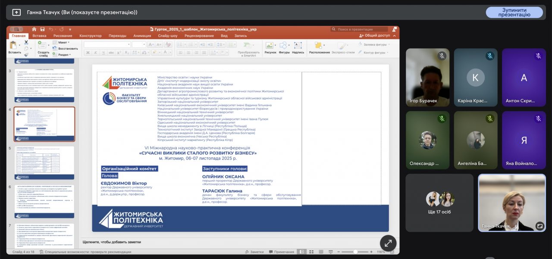This screenshot has width=552, height=259.
Task: Click the Save icon in title bar
Action: [x=41, y=29]
